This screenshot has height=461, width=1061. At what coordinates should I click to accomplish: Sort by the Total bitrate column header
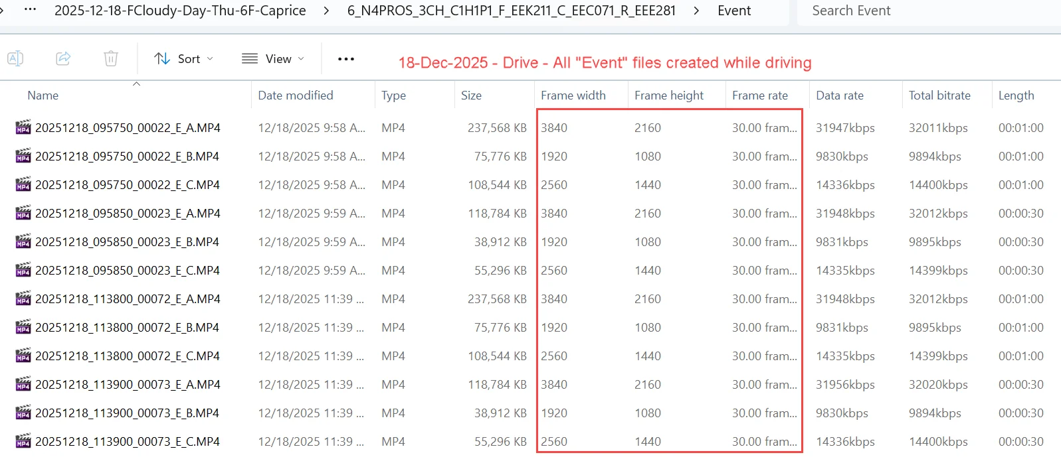click(939, 96)
